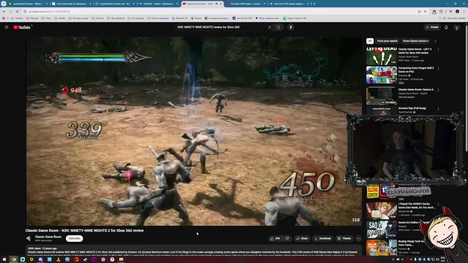Open Steam from taskbar
This screenshot has width=468, height=263.
click(x=85, y=260)
